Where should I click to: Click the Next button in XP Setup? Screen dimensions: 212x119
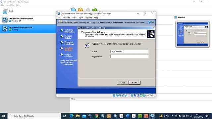point(134,83)
